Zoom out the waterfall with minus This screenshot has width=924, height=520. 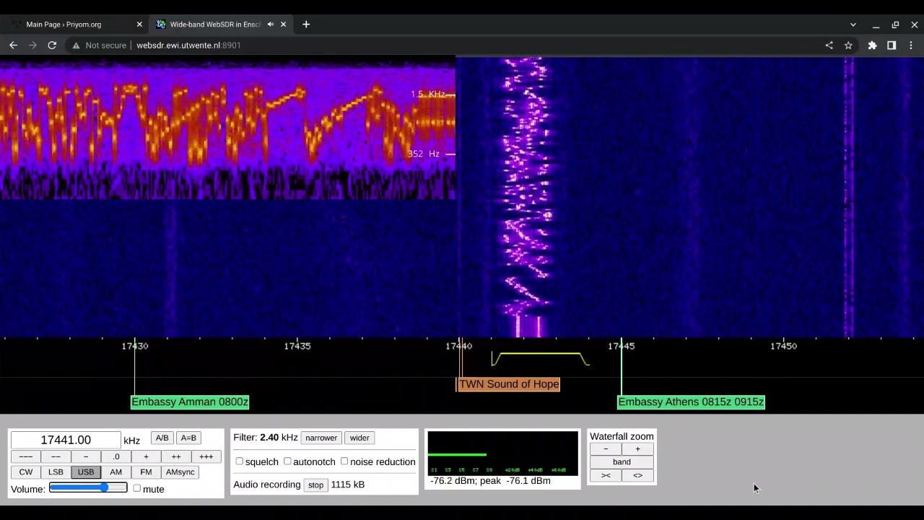[606, 448]
